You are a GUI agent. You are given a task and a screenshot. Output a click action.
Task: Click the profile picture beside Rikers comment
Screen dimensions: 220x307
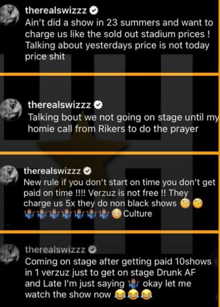[x=11, y=109]
